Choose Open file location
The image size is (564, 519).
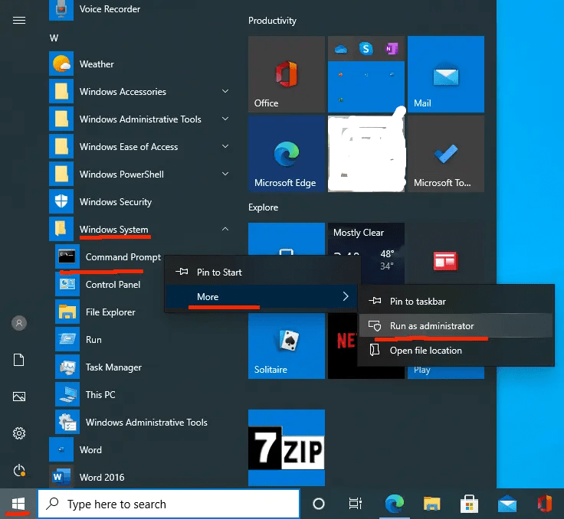coord(456,350)
